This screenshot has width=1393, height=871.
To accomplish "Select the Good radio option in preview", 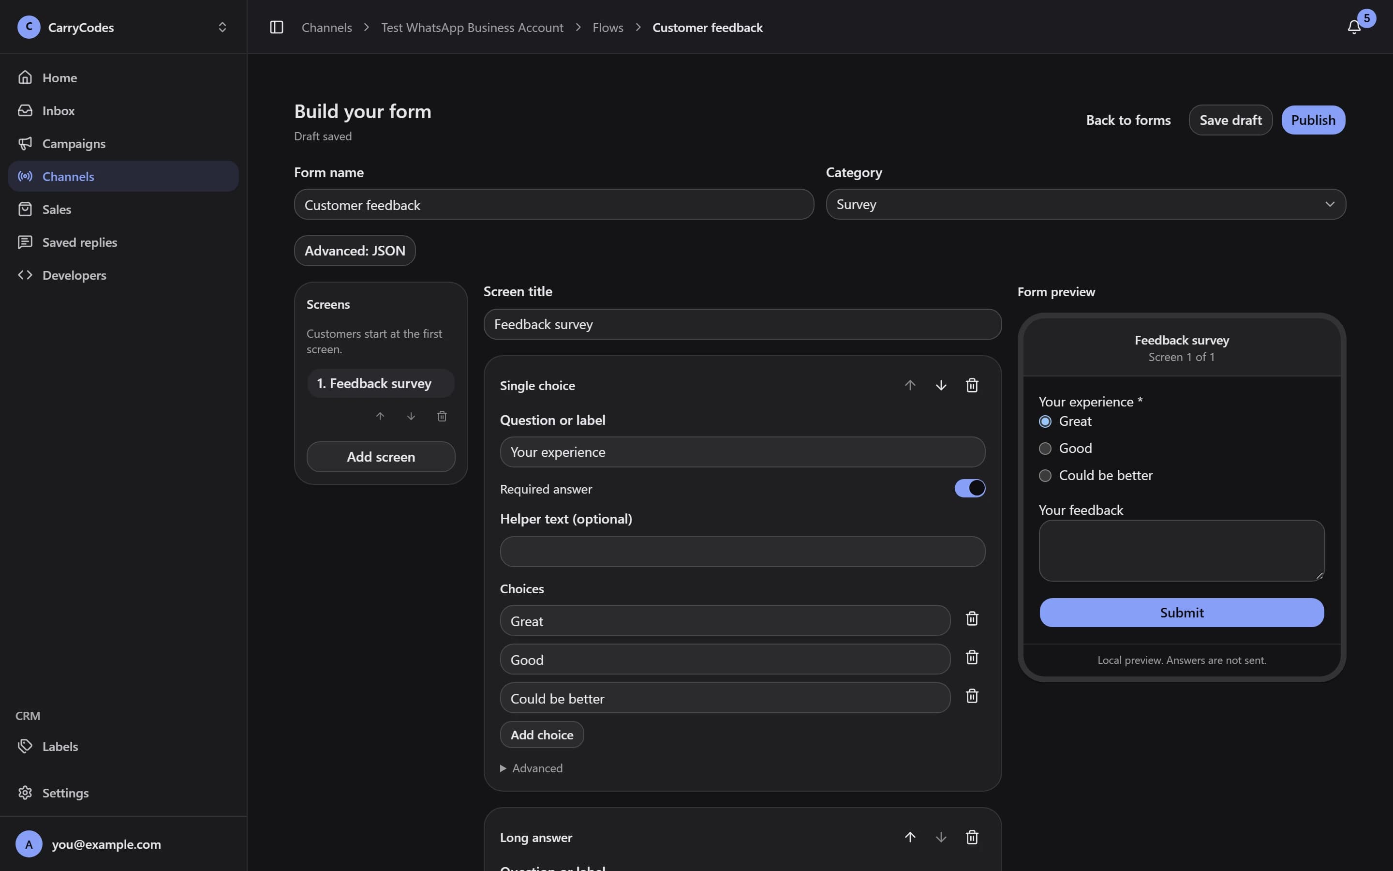I will [1045, 449].
